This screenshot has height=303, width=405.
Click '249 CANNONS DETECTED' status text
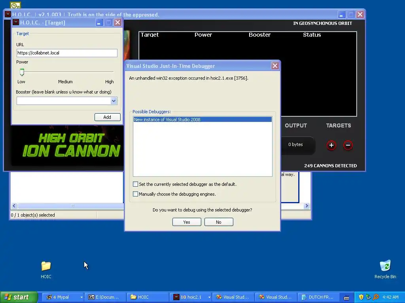click(330, 166)
